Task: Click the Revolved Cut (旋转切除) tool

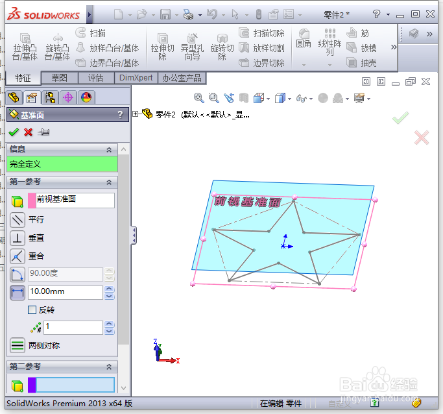Action: [222, 47]
